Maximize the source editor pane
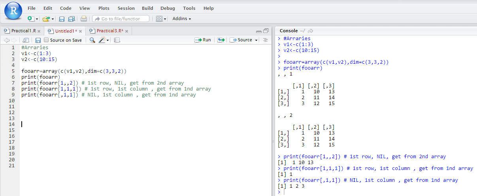The image size is (477, 196). tap(266, 31)
